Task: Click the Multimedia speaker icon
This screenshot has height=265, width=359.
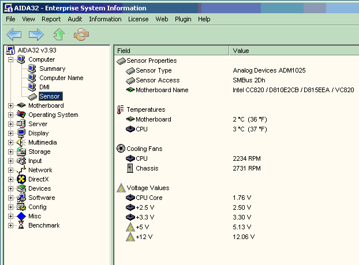Action: click(x=21, y=142)
